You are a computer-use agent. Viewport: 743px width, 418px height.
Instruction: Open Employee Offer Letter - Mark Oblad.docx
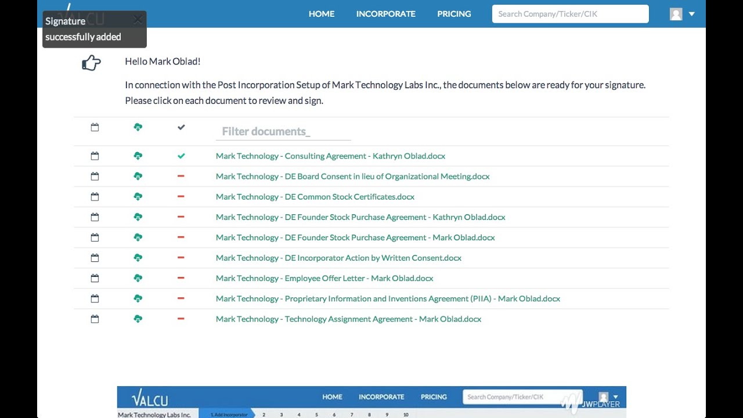324,278
